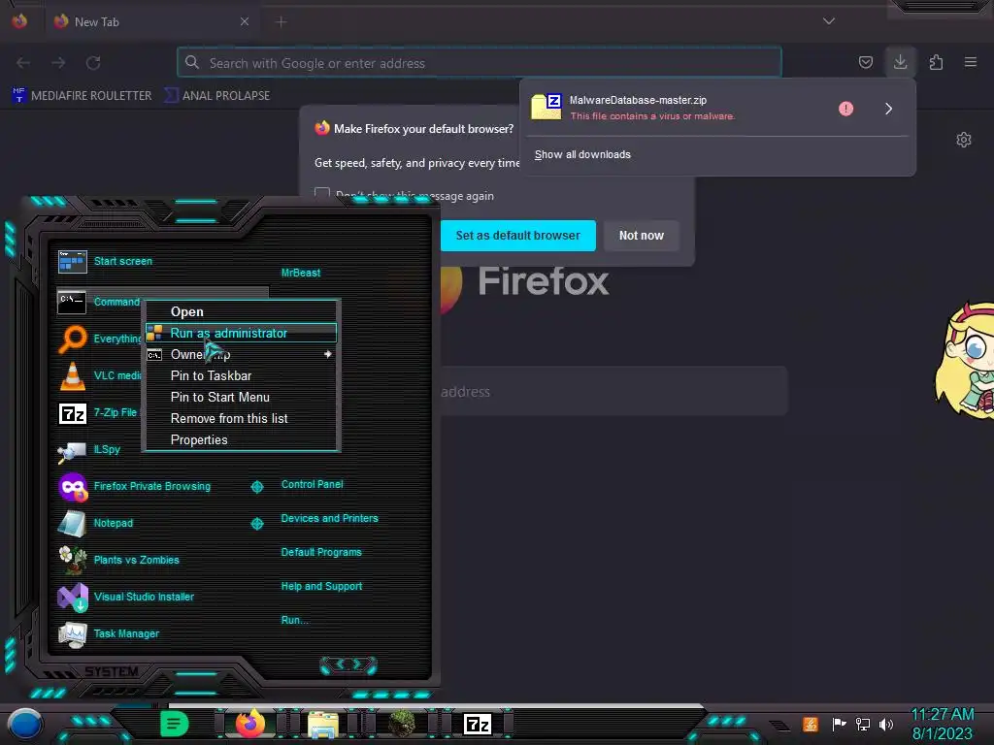Viewport: 994px width, 745px height.
Task: Click the reload page icon
Action: click(93, 63)
